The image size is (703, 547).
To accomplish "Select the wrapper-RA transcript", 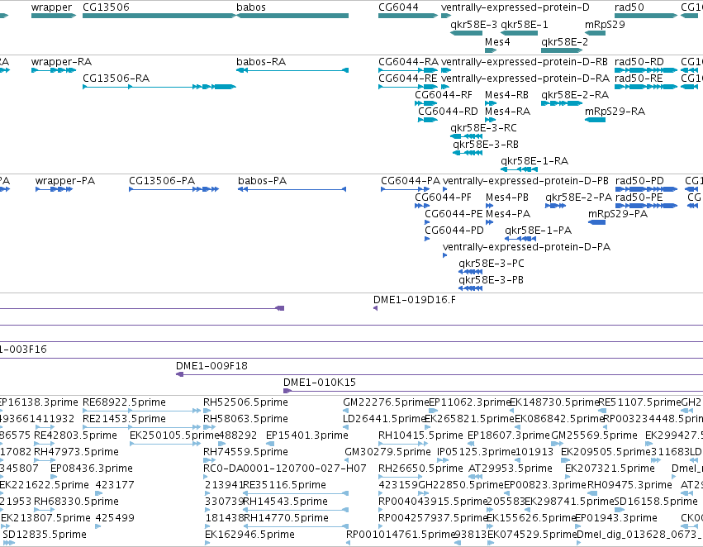I will point(54,70).
